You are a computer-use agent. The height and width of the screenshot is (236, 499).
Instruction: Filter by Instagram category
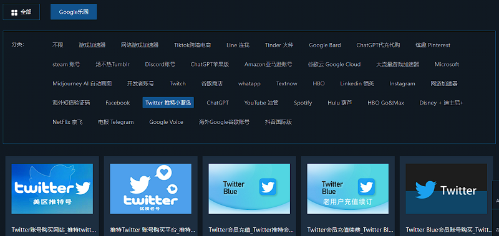(x=402, y=83)
